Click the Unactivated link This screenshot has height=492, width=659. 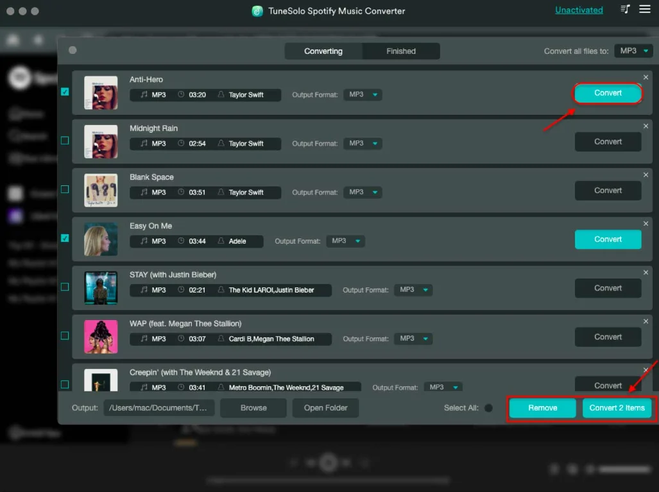click(579, 10)
